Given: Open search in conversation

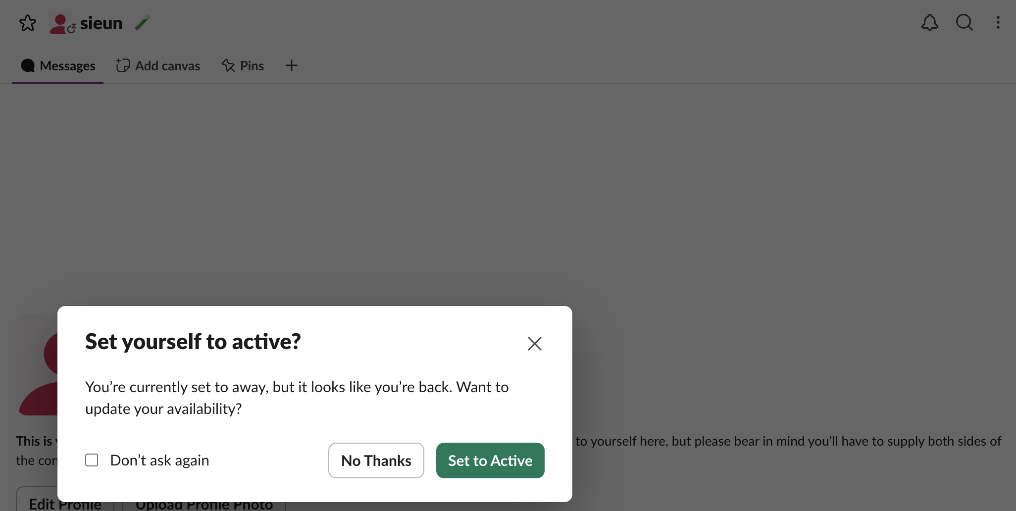Looking at the screenshot, I should tap(964, 22).
